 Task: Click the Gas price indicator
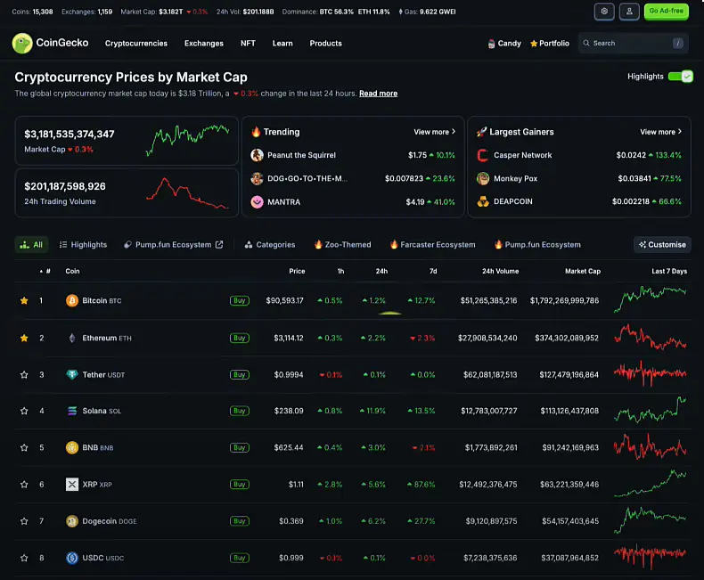click(427, 12)
